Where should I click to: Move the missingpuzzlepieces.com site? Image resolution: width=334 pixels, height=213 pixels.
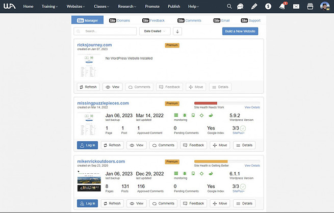(x=220, y=145)
